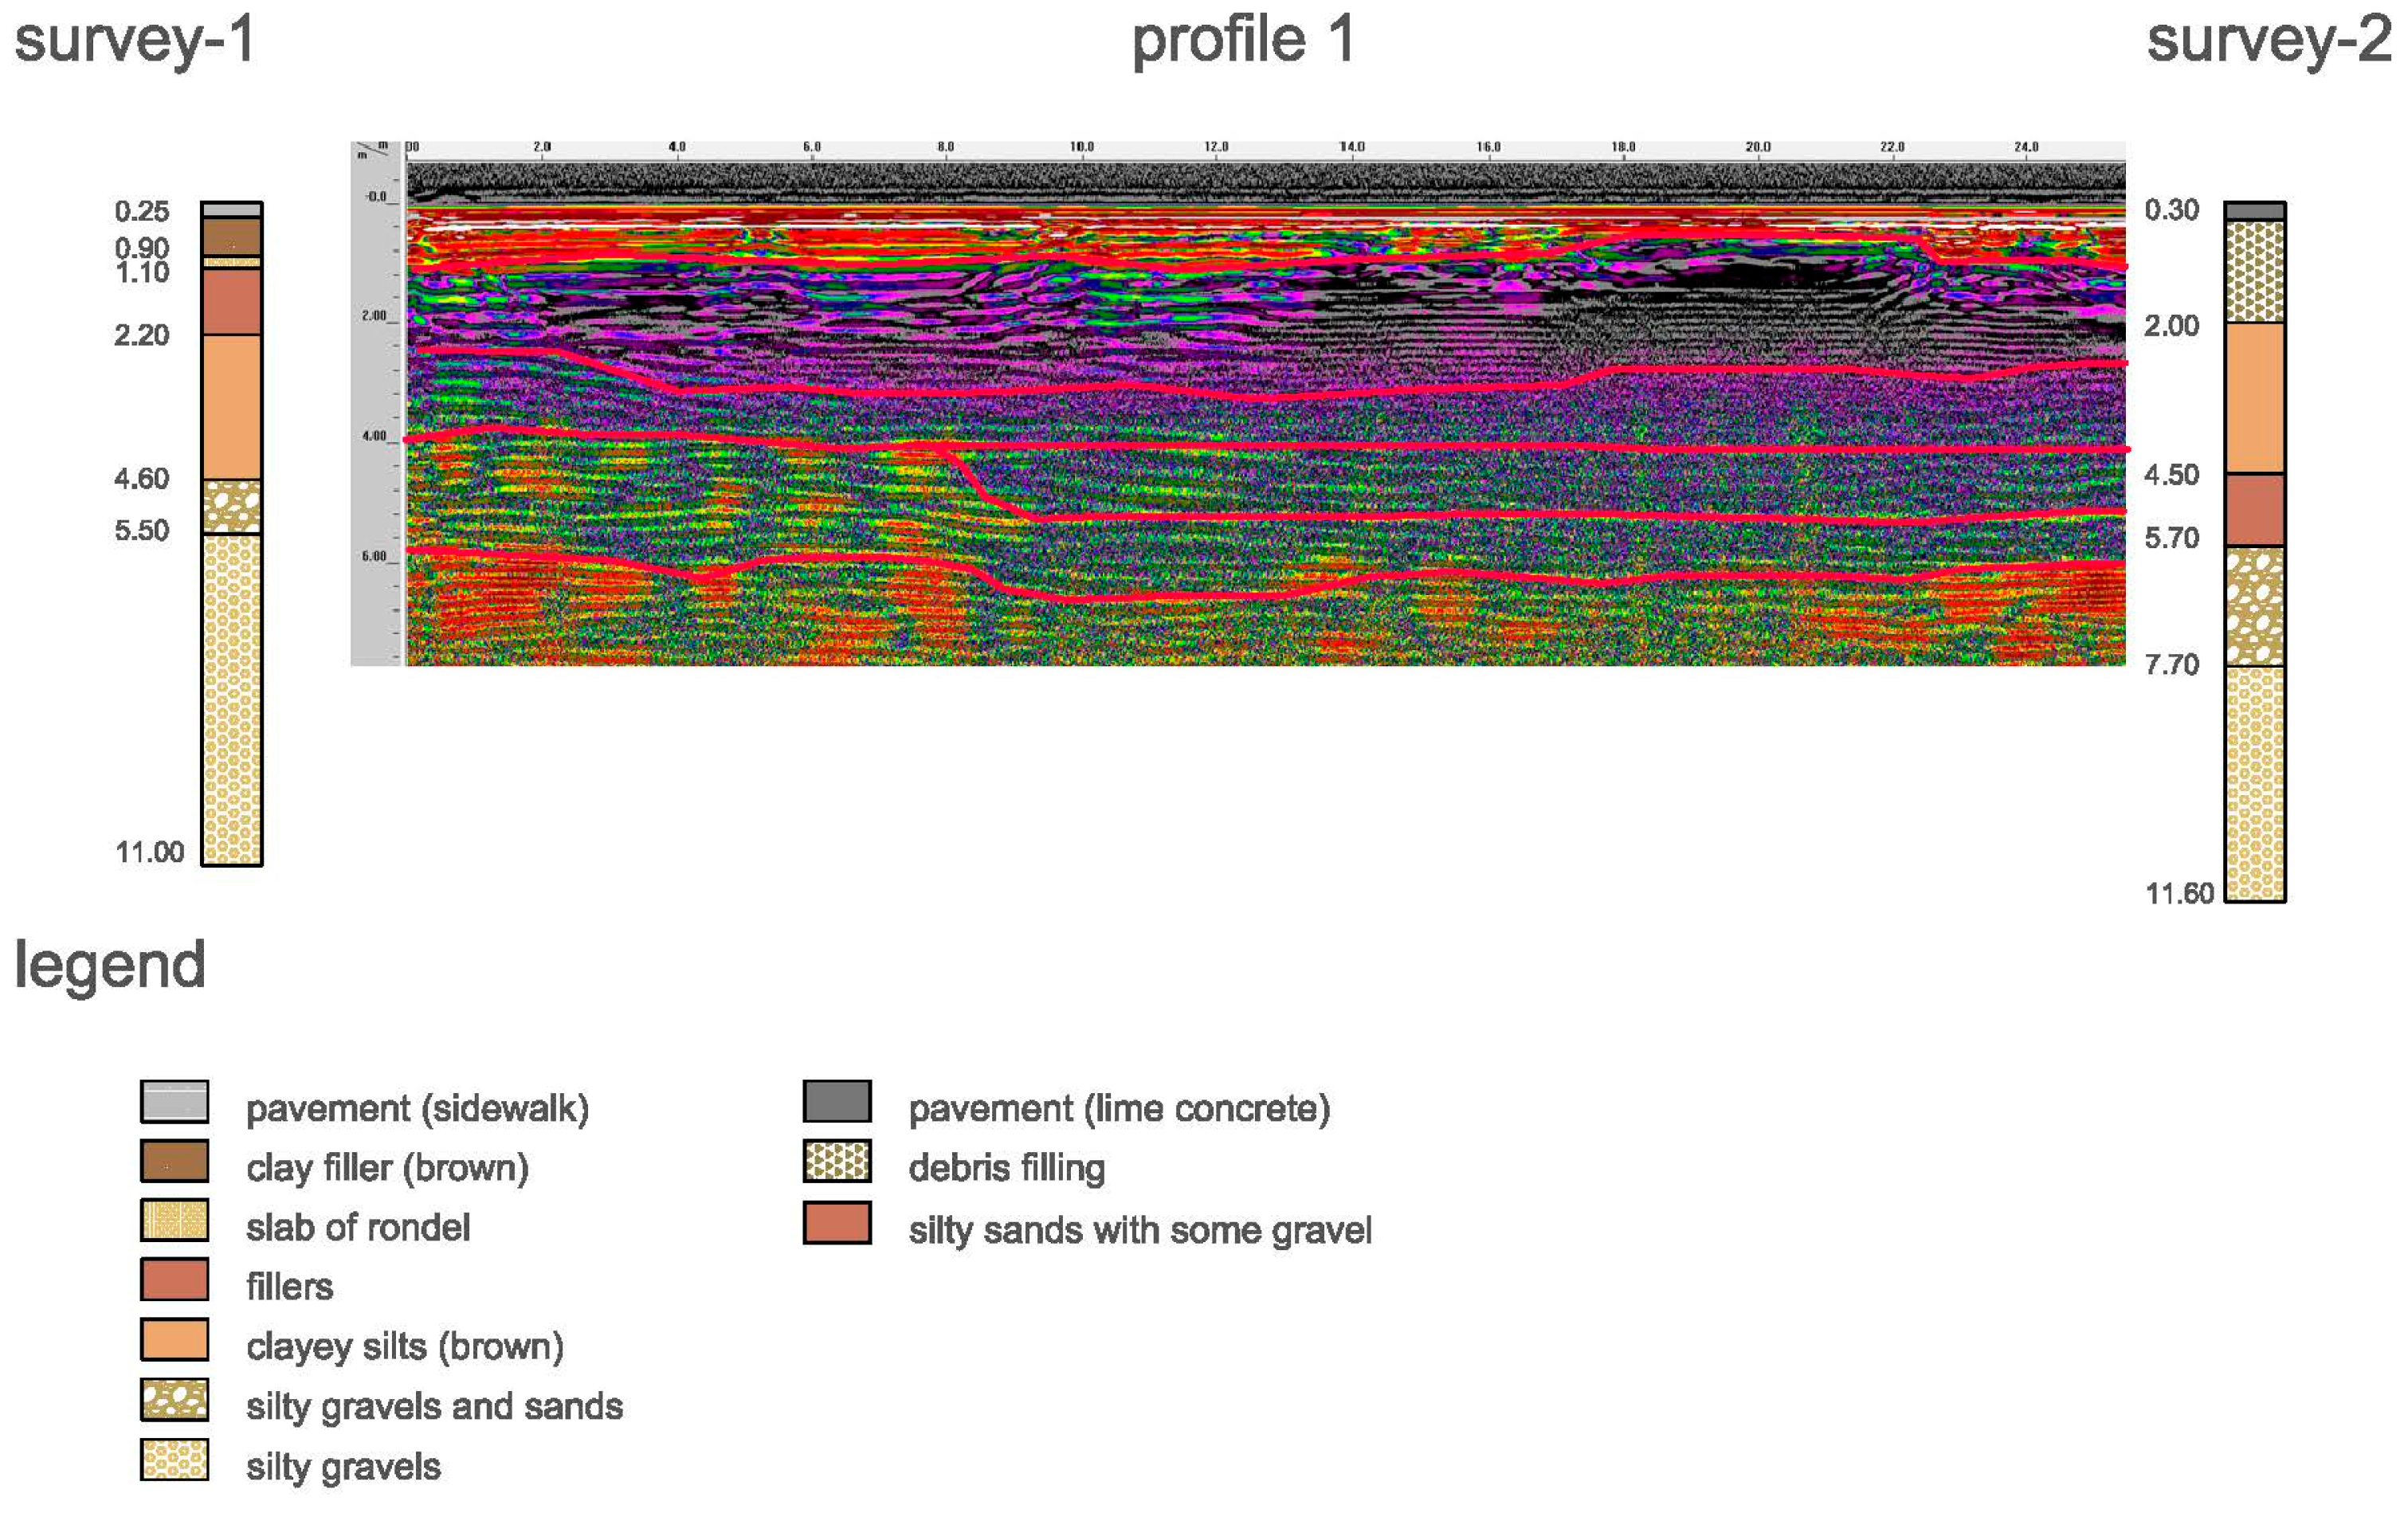The height and width of the screenshot is (1513, 2408).
Task: Click the debris filling legend pattern swatch
Action: [837, 1161]
